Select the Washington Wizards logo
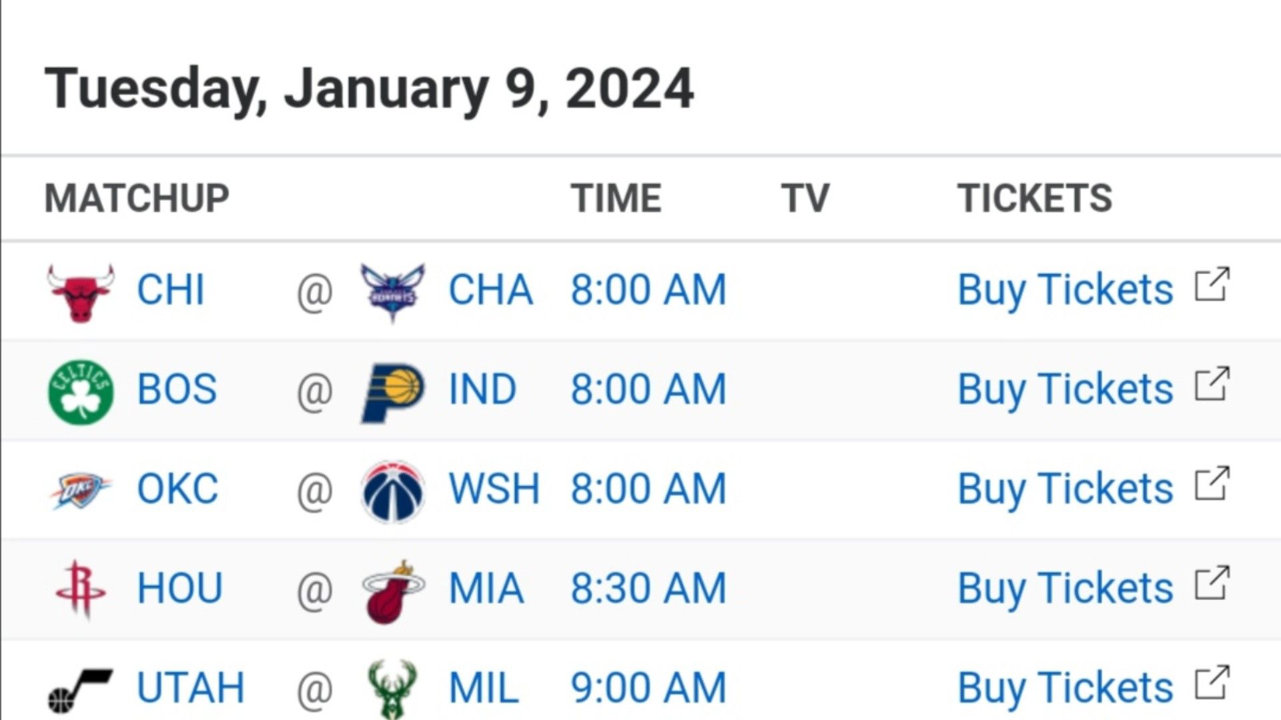Screen dimensions: 1281x720 (392, 491)
